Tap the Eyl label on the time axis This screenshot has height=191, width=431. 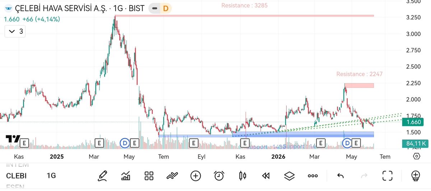click(x=201, y=156)
